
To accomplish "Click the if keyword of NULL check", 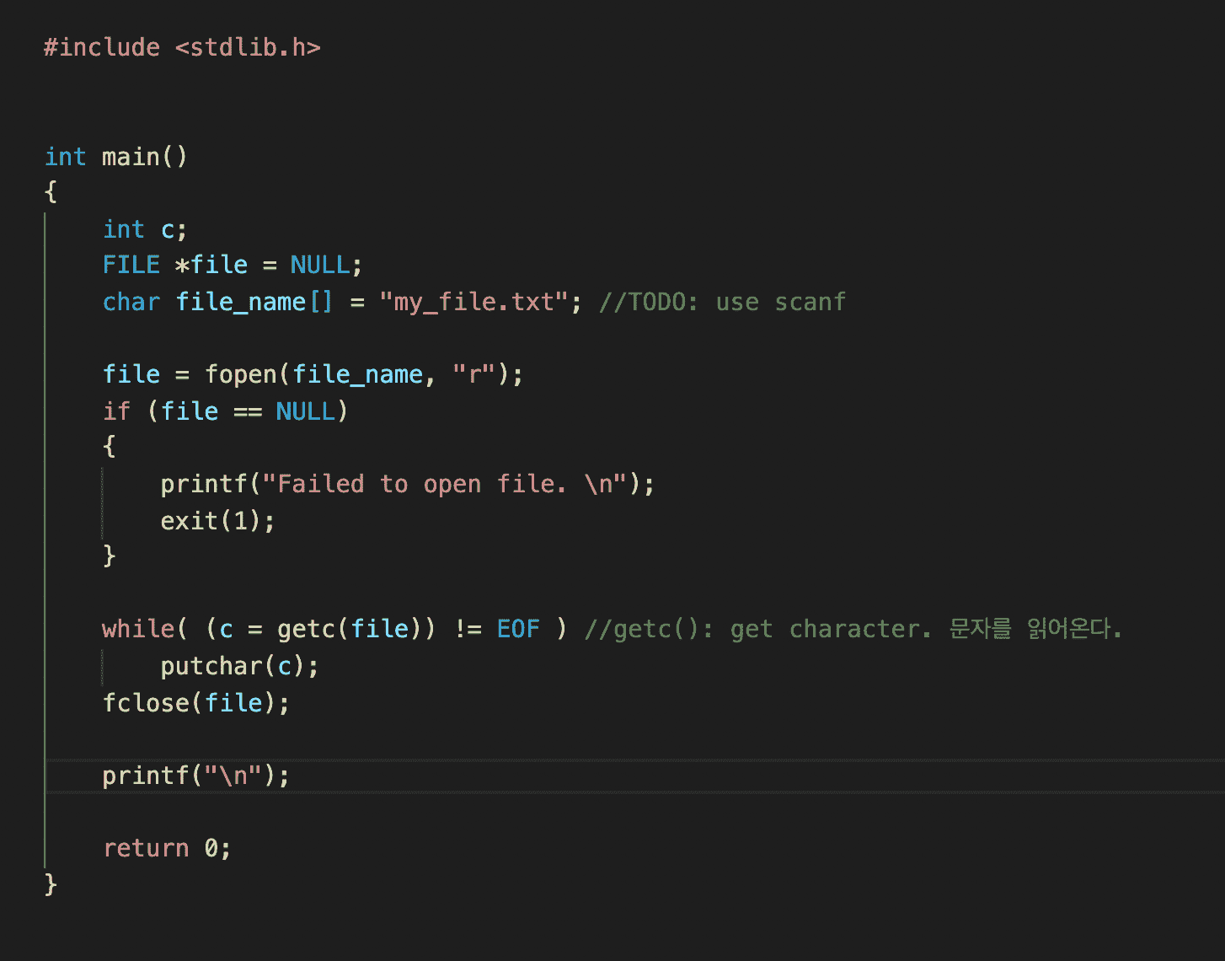I will 116,411.
